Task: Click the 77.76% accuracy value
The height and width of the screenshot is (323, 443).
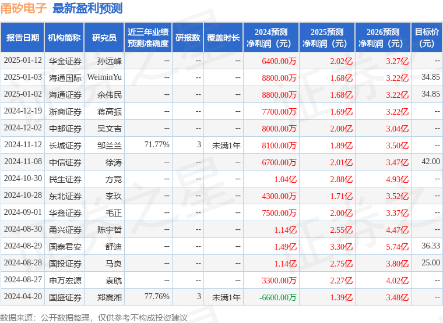Action: click(157, 296)
